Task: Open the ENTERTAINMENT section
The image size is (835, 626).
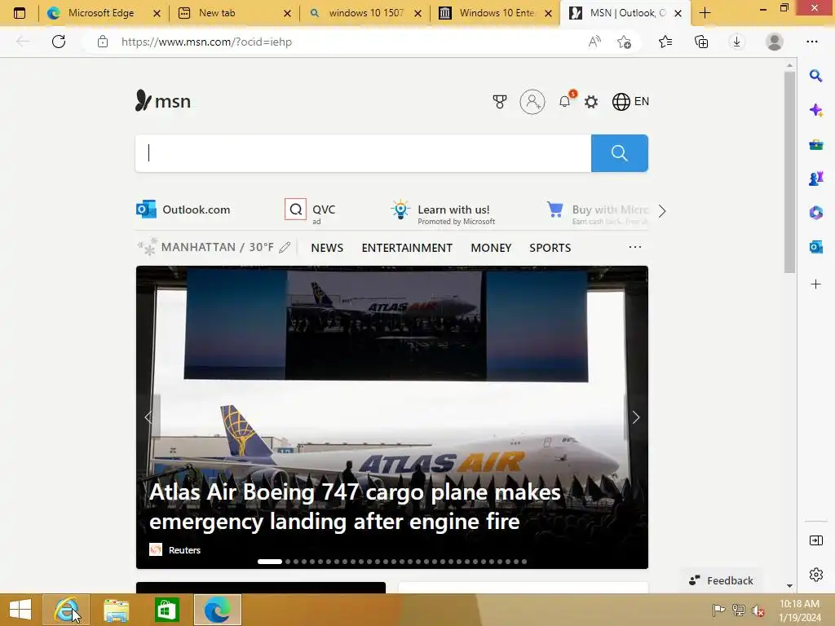Action: tap(407, 248)
